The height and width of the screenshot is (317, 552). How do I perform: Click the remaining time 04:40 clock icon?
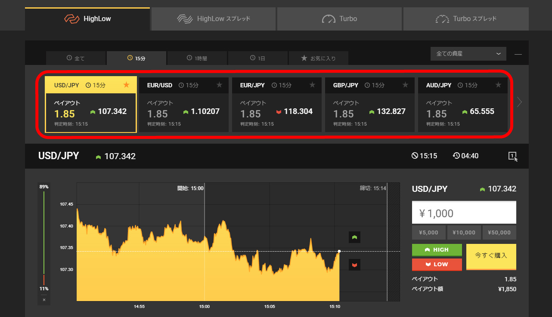click(456, 156)
